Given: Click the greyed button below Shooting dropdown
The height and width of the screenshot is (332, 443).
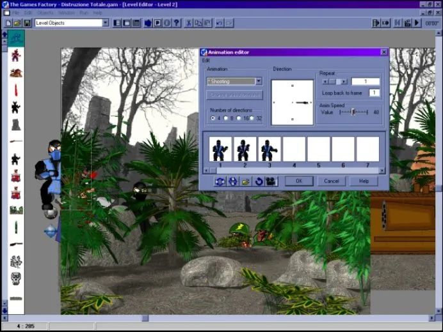Looking at the screenshot, I should point(234,95).
